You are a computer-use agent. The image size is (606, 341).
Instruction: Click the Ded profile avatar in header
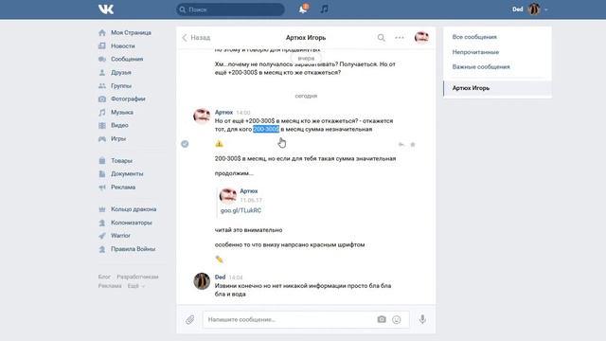point(534,9)
